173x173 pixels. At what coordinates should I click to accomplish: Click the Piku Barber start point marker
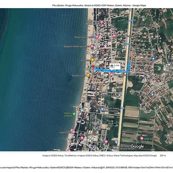(130, 62)
